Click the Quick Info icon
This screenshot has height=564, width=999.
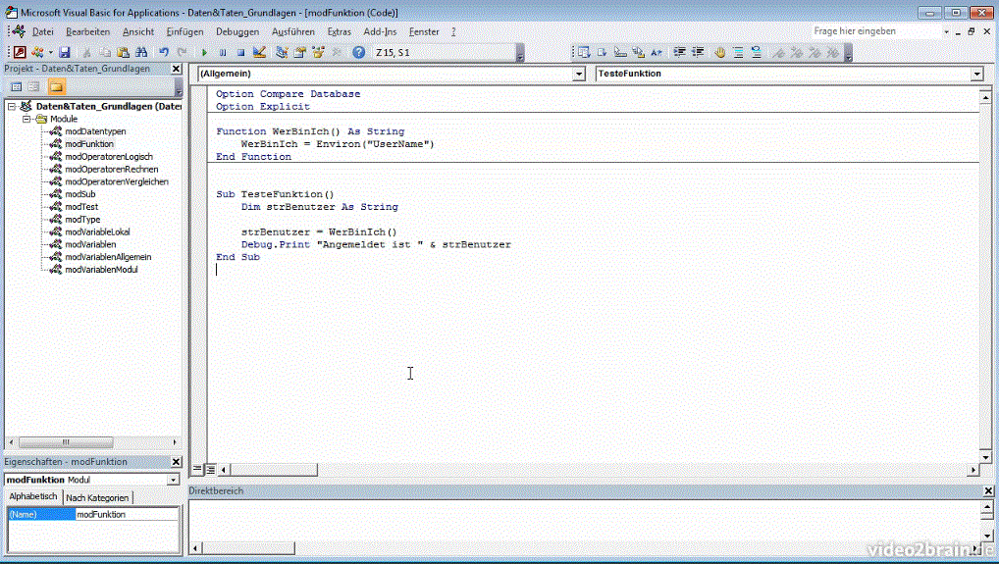[620, 52]
